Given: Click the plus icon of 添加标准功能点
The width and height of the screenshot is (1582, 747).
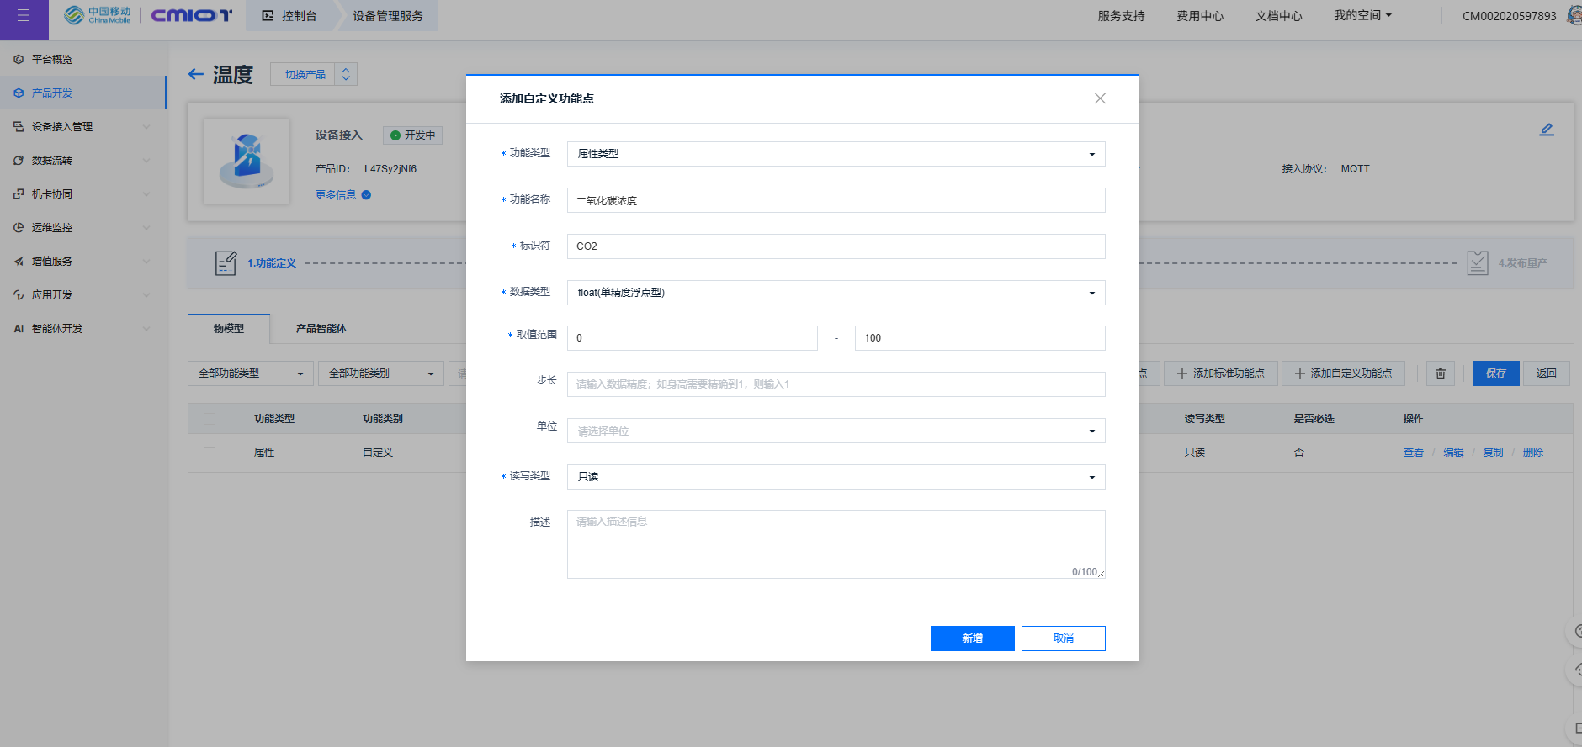Looking at the screenshot, I should [1182, 373].
